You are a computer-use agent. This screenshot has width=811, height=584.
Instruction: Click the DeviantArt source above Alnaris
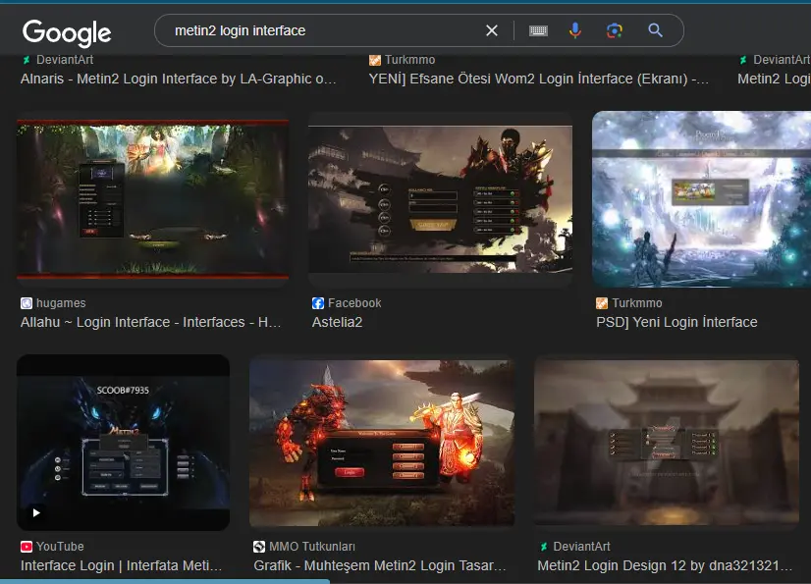[65, 60]
